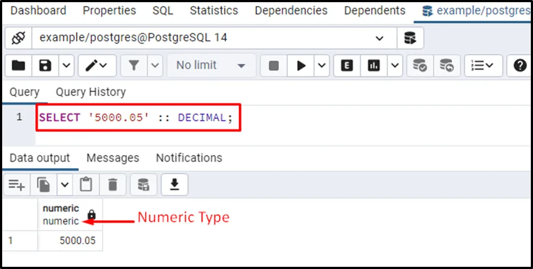Screen dimensions: 533x269
Task: Click the help question mark button
Action: (x=520, y=66)
